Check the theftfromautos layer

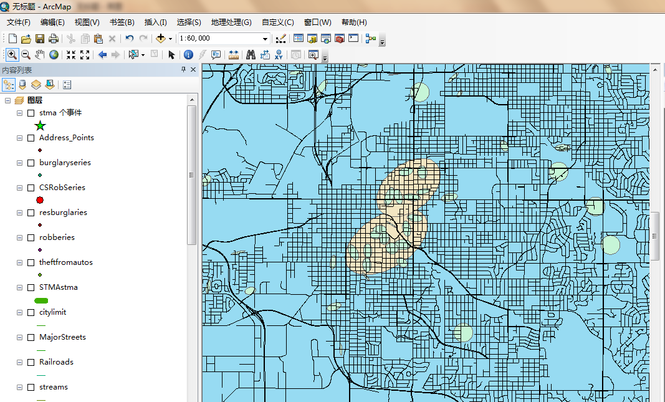[31, 263]
